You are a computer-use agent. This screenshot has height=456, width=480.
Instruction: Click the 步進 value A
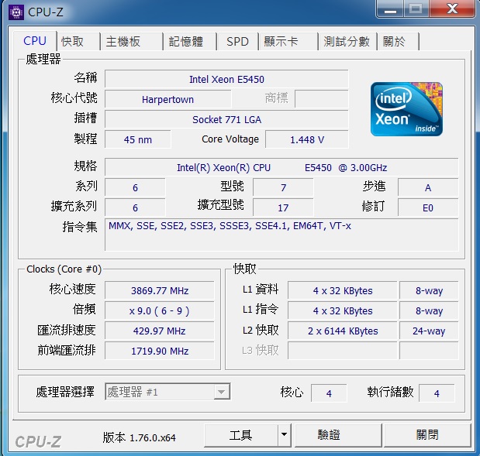(x=428, y=187)
